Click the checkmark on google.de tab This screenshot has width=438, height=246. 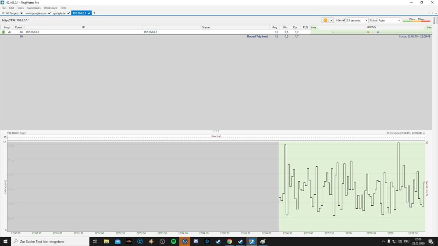(68, 13)
